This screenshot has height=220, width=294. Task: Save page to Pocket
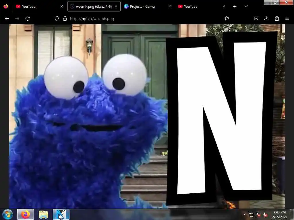(256, 18)
